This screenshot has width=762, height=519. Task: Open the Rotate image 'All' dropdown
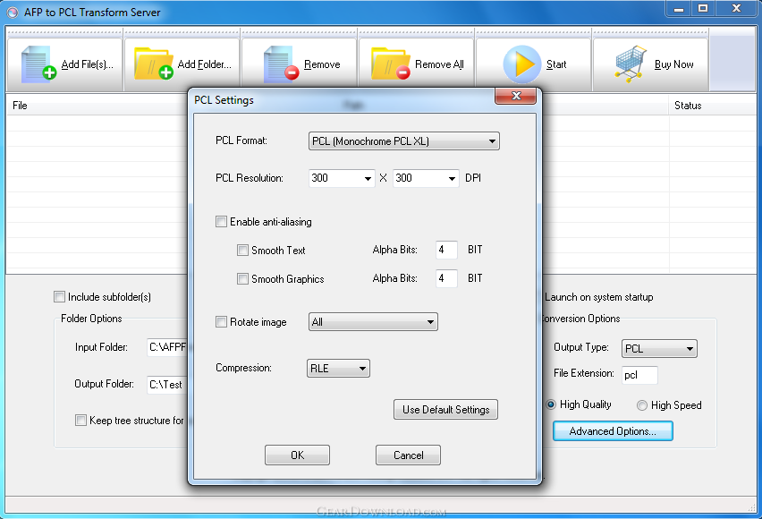click(x=373, y=322)
